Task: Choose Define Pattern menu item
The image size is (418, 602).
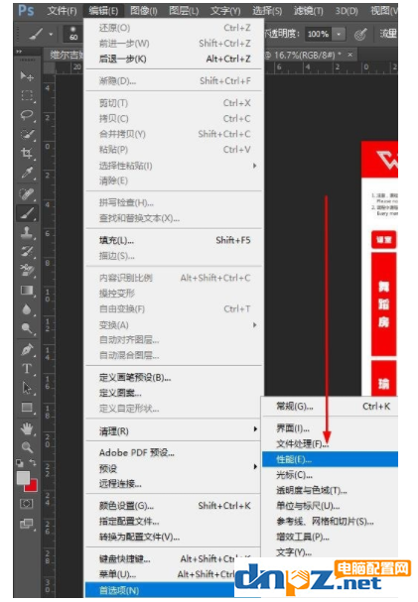Action: [174, 393]
